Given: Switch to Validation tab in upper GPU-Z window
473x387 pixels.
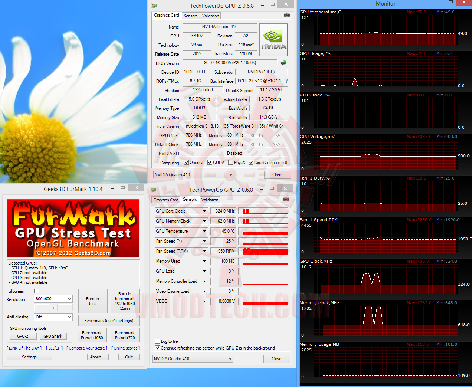Looking at the screenshot, I should (210, 16).
